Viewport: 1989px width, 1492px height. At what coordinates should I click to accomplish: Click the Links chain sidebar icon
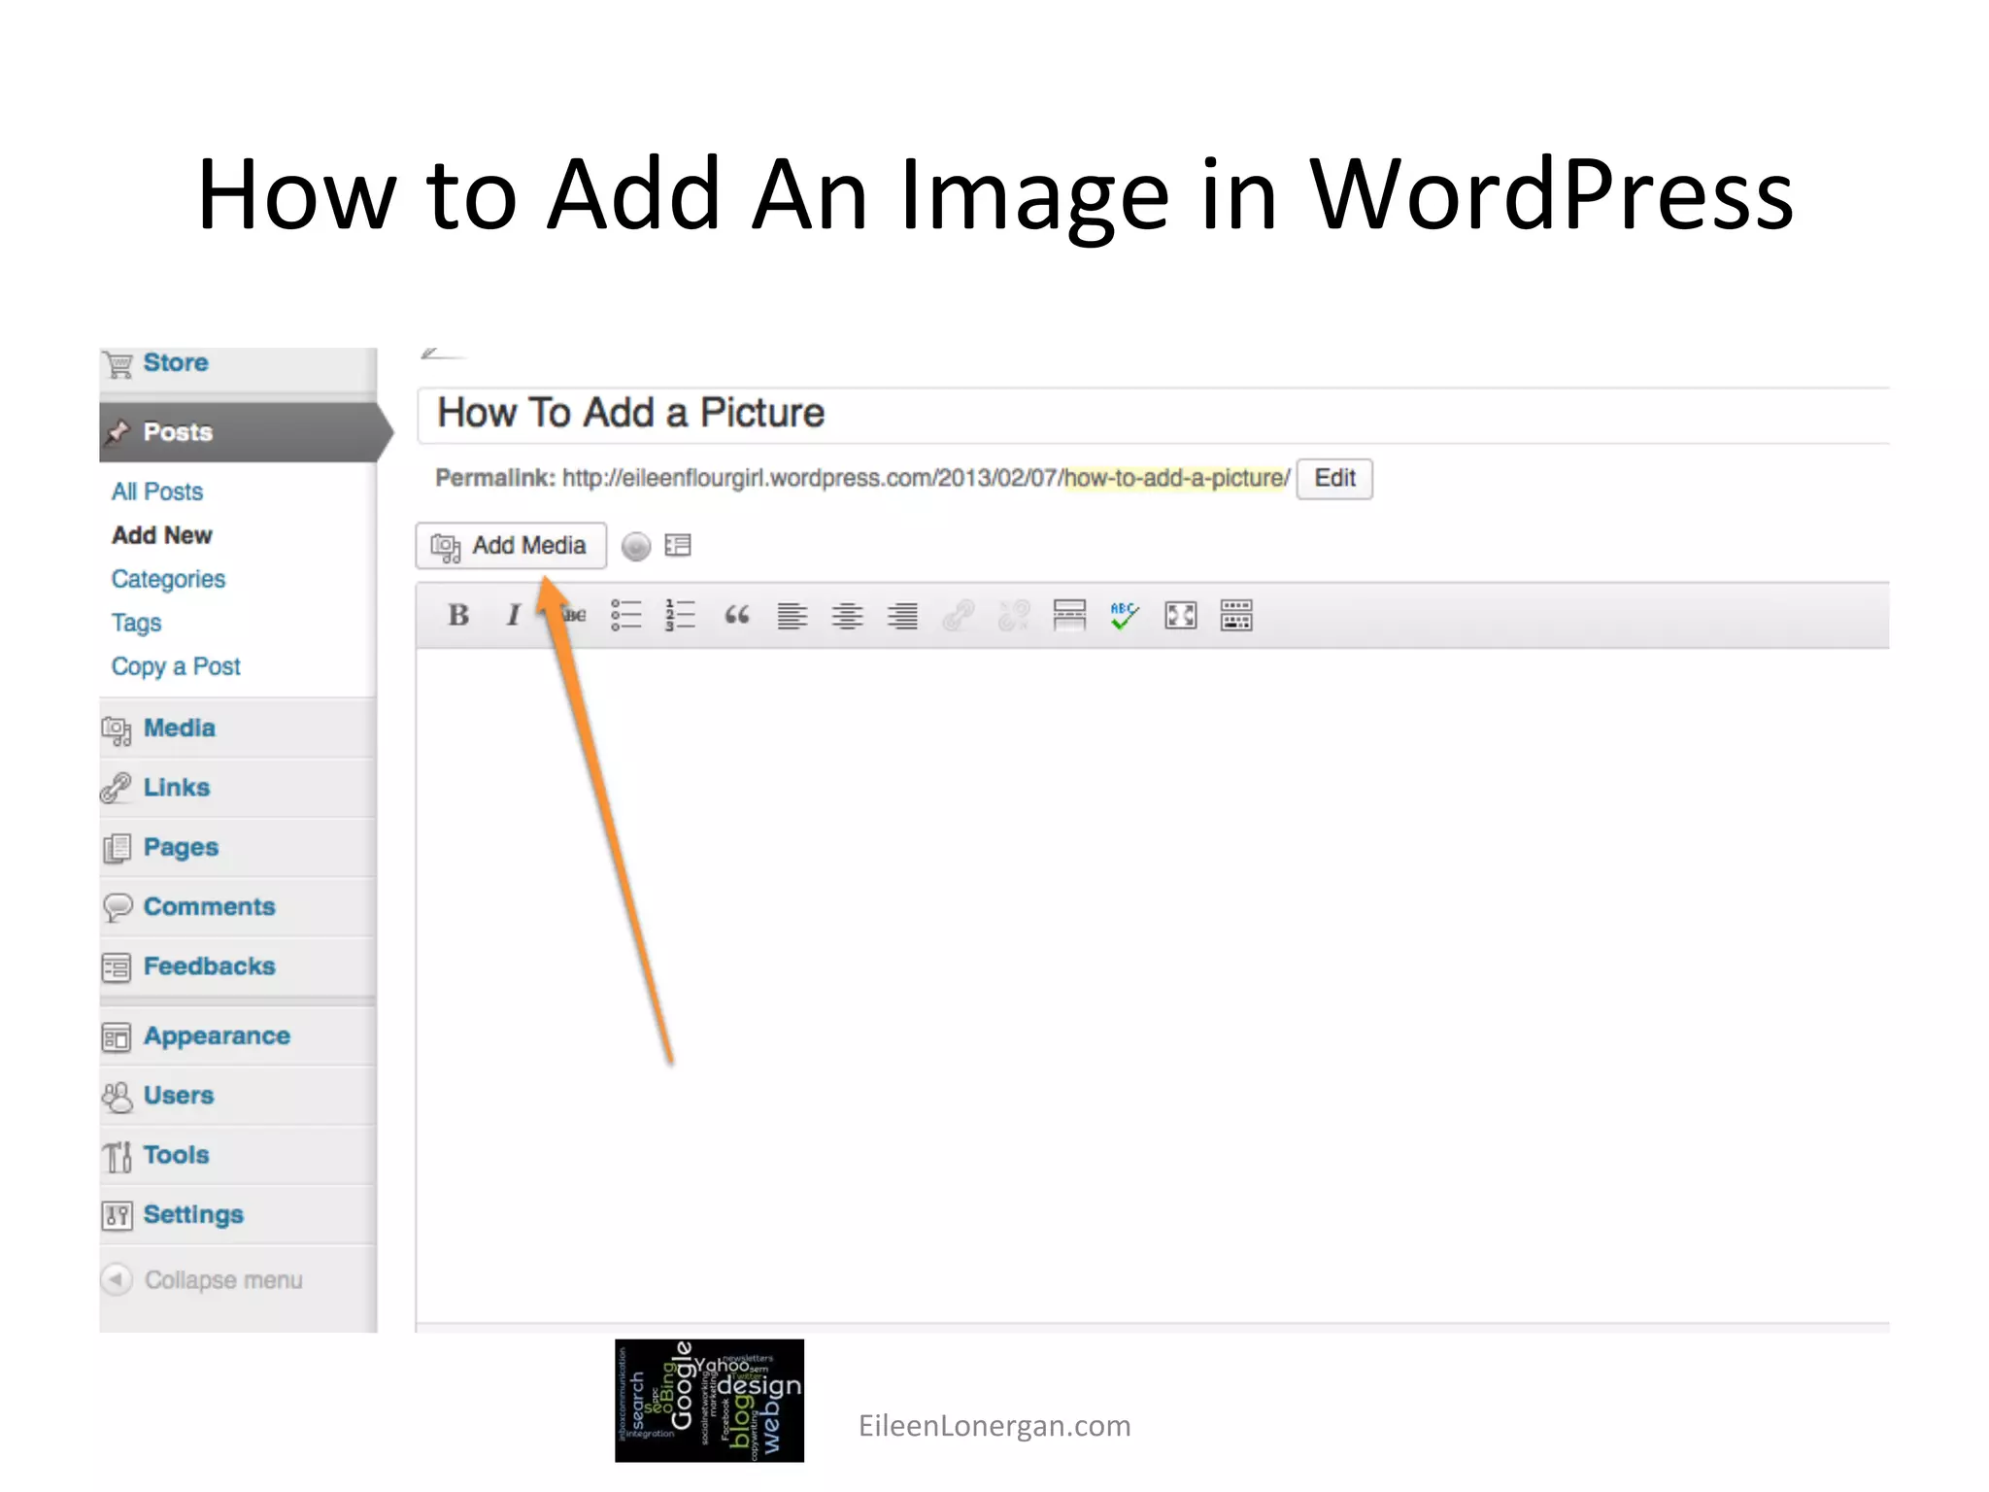pyautogui.click(x=117, y=788)
